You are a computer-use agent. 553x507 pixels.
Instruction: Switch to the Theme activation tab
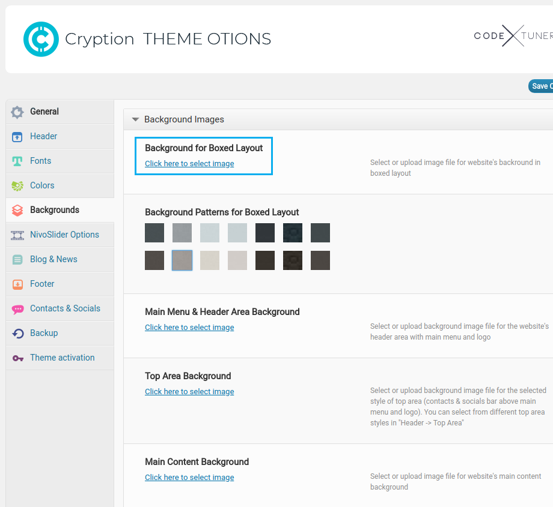point(62,358)
